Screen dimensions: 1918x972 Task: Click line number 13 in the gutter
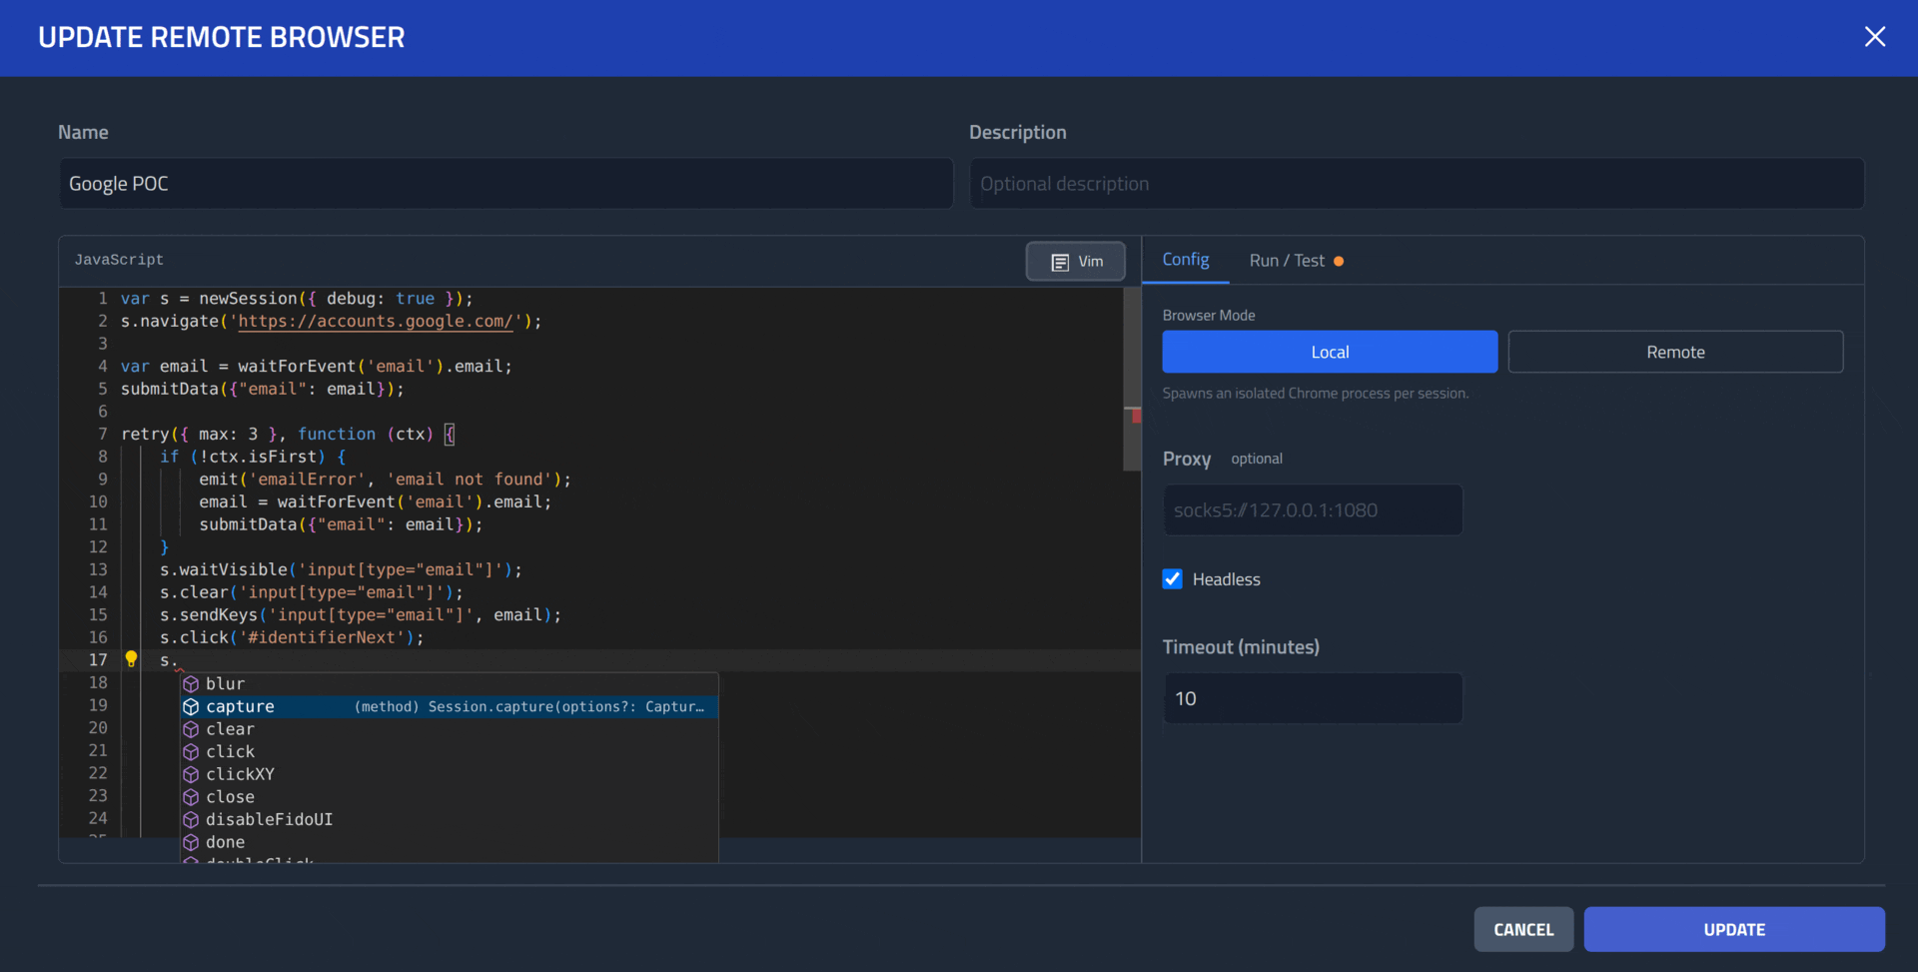(x=98, y=569)
